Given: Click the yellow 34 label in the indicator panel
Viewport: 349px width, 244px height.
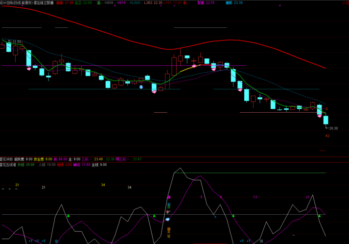Looking at the screenshot, I should click(x=103, y=185).
